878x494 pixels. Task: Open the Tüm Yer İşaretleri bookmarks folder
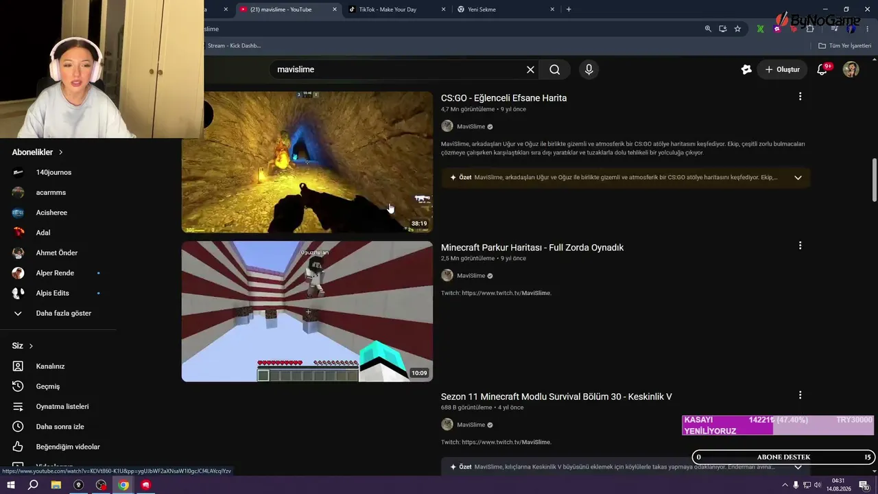click(844, 46)
